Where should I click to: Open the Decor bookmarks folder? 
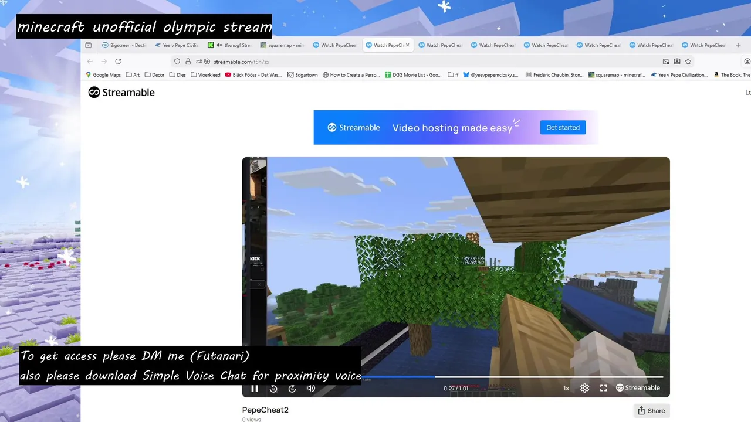click(x=154, y=75)
